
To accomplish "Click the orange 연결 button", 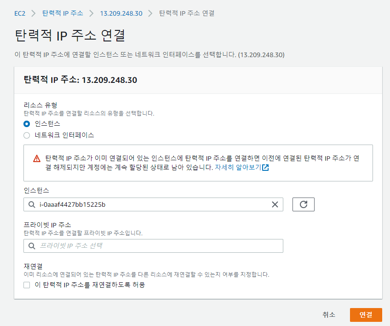I will click(366, 315).
